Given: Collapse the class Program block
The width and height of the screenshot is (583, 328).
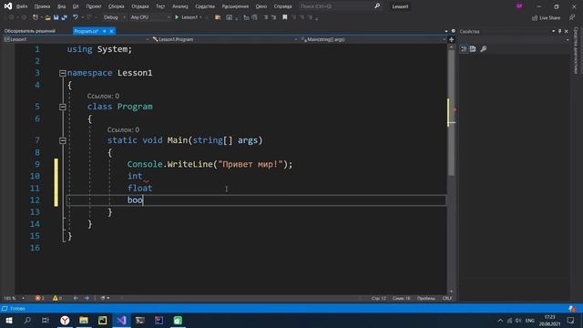Looking at the screenshot, I should coord(63,108).
